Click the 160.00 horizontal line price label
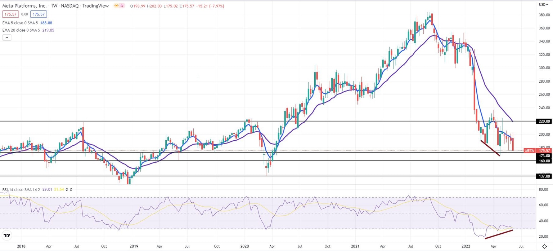Screen dimensions: 553x251 [x=544, y=161]
